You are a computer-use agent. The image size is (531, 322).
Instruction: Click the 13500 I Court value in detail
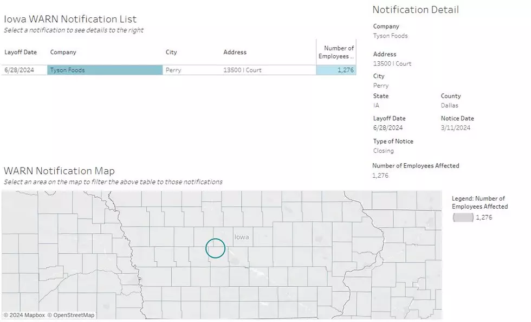coord(392,63)
